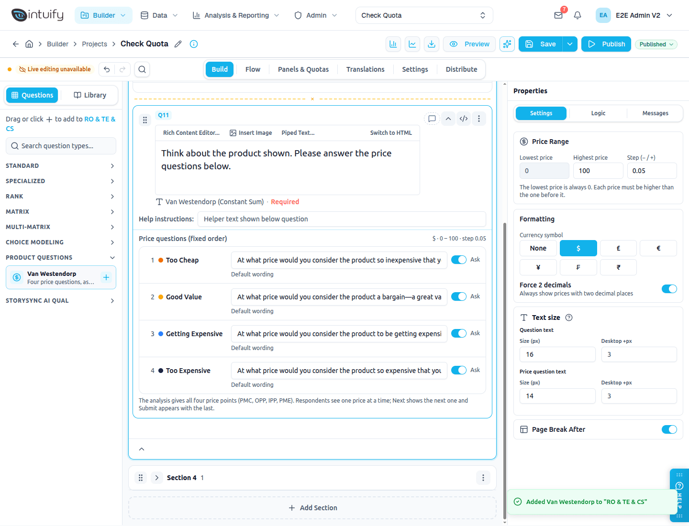The image size is (689, 526).
Task: Expand the CHOICE MODELING category
Action: pyautogui.click(x=60, y=242)
